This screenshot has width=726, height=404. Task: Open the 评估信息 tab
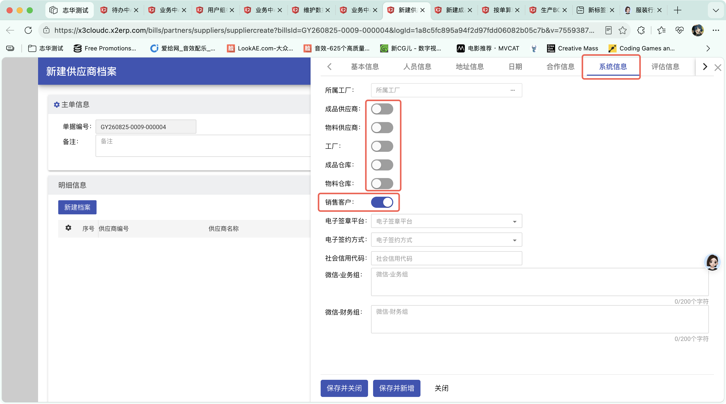[x=665, y=67]
